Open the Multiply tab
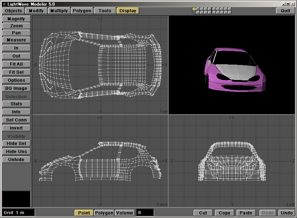The width and height of the screenshot is (297, 218). click(x=59, y=11)
